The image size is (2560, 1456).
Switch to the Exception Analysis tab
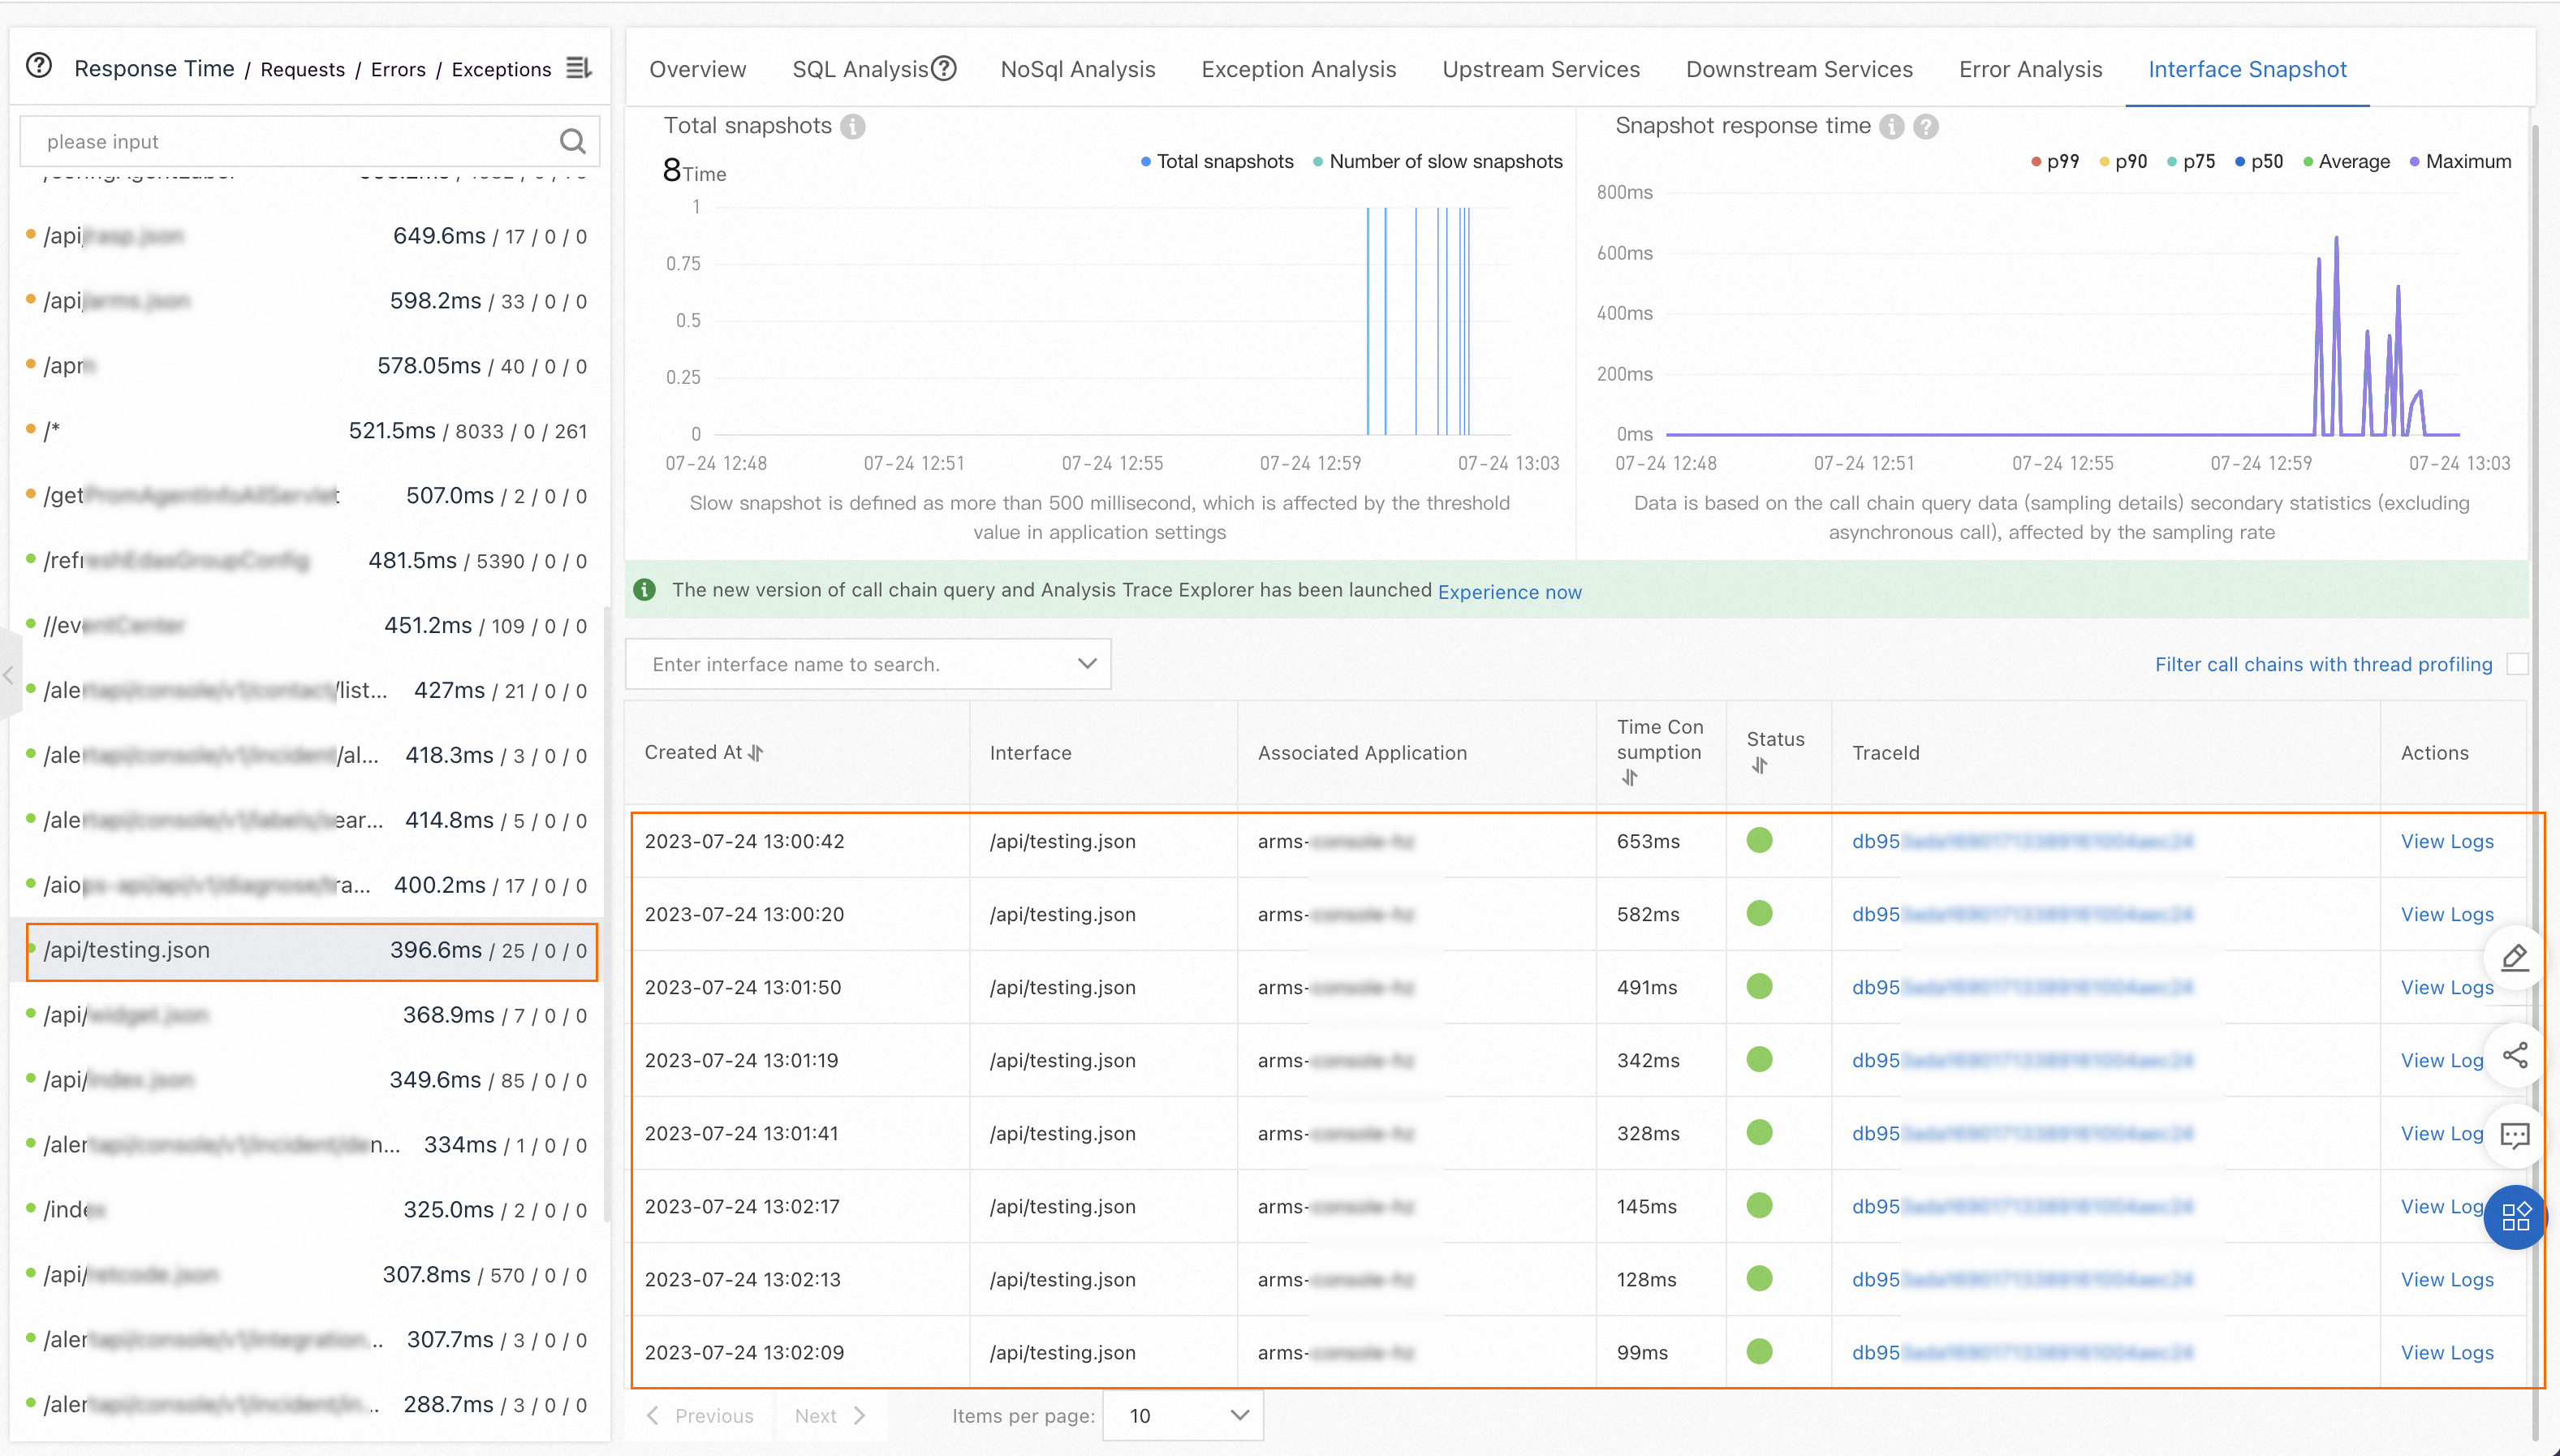coord(1298,69)
